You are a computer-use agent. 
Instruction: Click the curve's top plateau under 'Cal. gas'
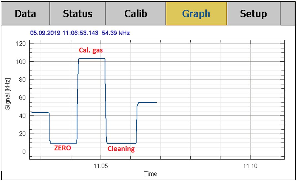point(92,58)
